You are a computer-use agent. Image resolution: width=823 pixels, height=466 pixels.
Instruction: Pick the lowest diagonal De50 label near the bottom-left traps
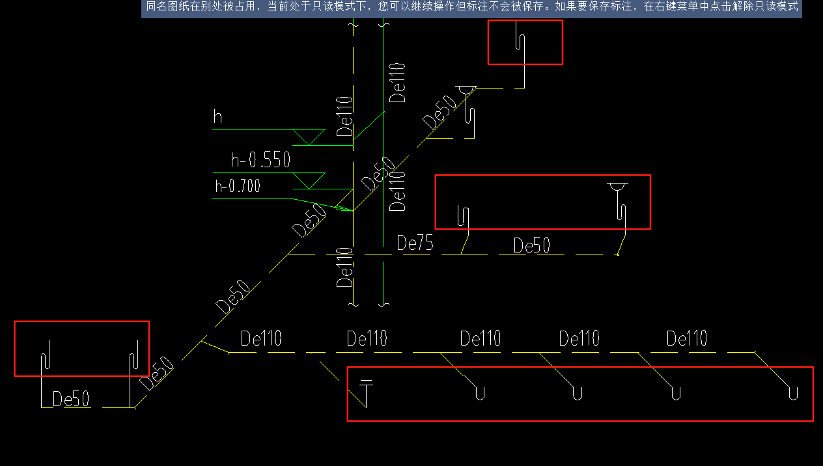tap(157, 374)
